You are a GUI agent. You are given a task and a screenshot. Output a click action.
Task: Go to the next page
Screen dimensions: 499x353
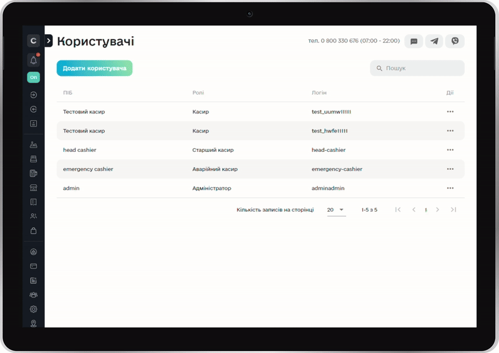click(438, 210)
